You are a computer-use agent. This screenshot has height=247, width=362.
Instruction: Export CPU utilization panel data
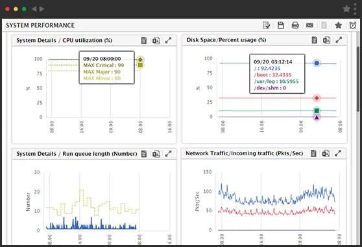coord(156,40)
